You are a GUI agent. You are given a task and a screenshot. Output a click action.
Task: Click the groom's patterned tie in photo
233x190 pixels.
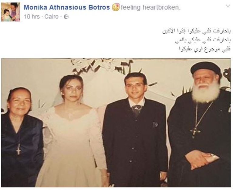137,110
